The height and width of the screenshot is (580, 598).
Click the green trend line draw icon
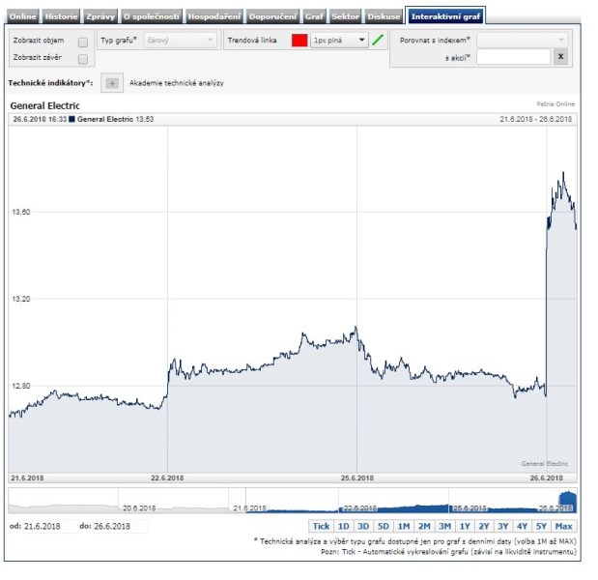pyautogui.click(x=378, y=41)
